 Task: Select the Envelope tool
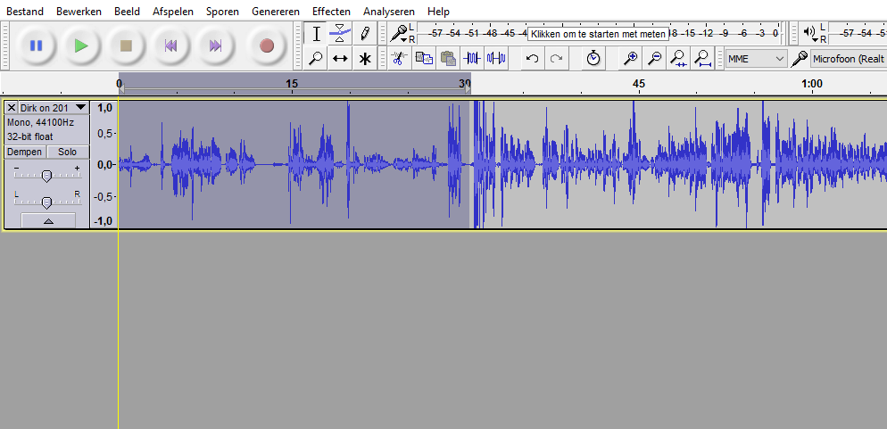coord(340,33)
